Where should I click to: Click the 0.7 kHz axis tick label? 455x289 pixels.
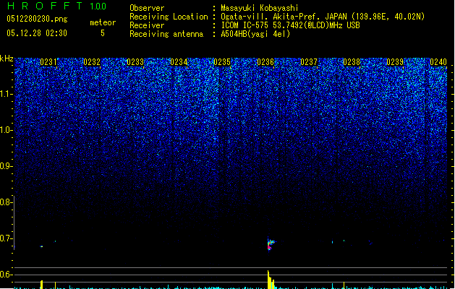[6, 238]
